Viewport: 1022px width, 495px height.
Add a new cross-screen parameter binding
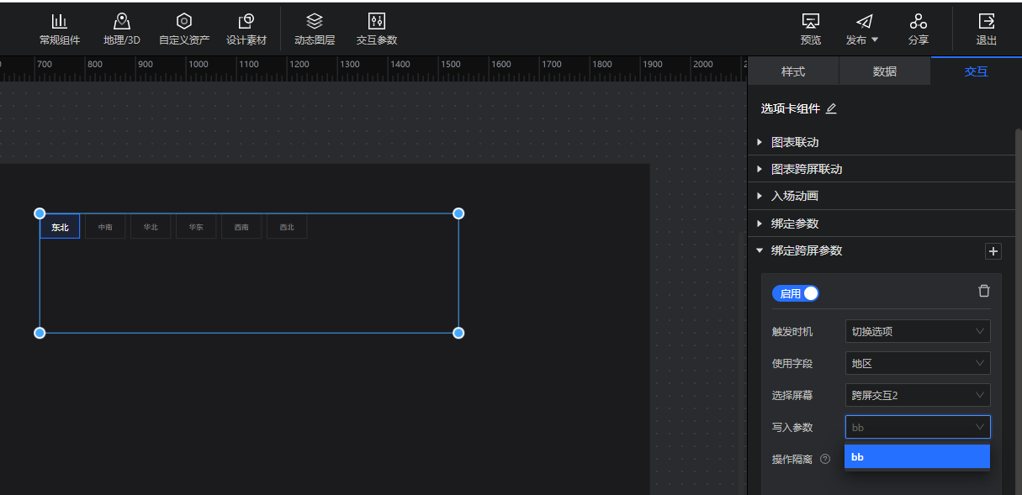(x=993, y=251)
